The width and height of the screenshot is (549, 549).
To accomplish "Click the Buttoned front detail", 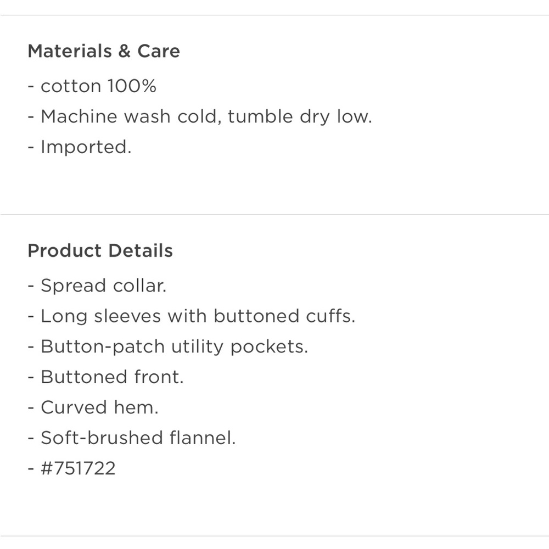I will pos(105,377).
